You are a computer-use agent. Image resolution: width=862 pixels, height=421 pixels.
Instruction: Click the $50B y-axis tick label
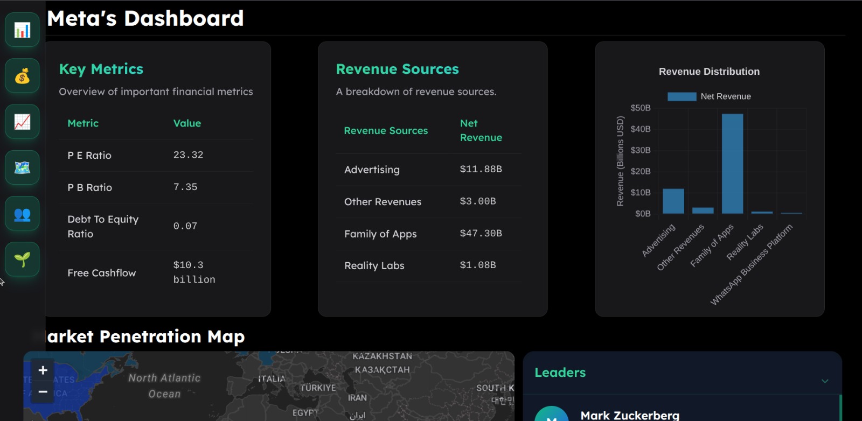(x=641, y=108)
